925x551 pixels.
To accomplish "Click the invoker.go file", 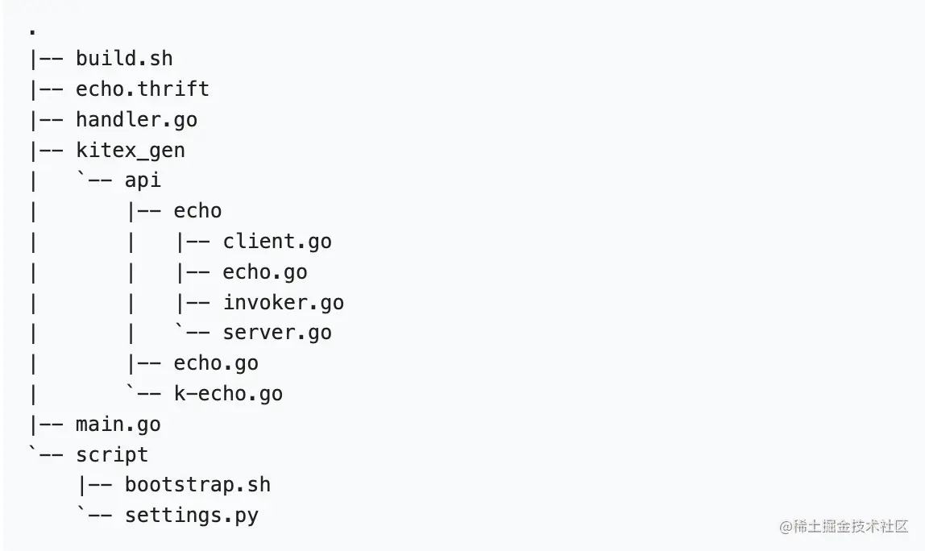I will (x=283, y=302).
